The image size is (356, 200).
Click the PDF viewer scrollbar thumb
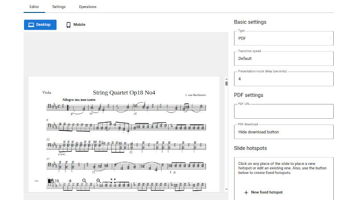(x=227, y=84)
